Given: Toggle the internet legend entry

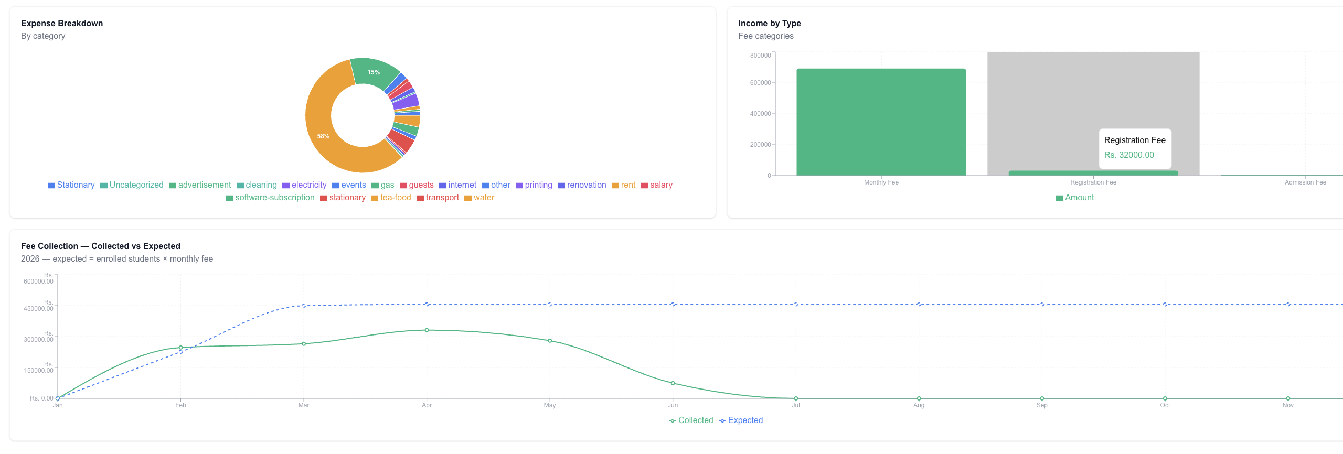Looking at the screenshot, I should [457, 185].
